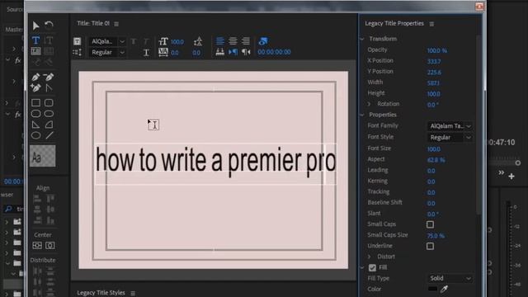Align text left
The image size is (528, 297).
pos(219,41)
